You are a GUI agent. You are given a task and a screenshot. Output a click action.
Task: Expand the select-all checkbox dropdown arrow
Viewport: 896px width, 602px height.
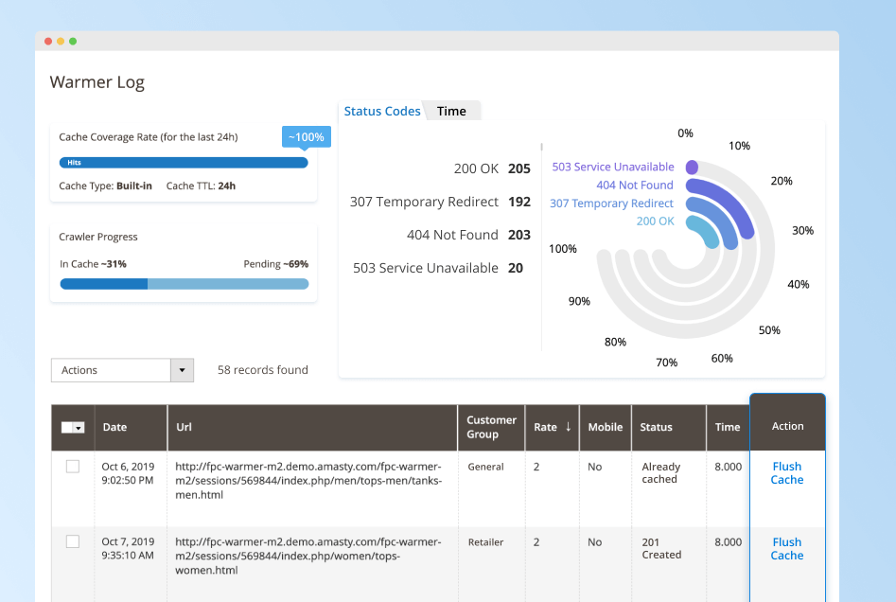79,428
